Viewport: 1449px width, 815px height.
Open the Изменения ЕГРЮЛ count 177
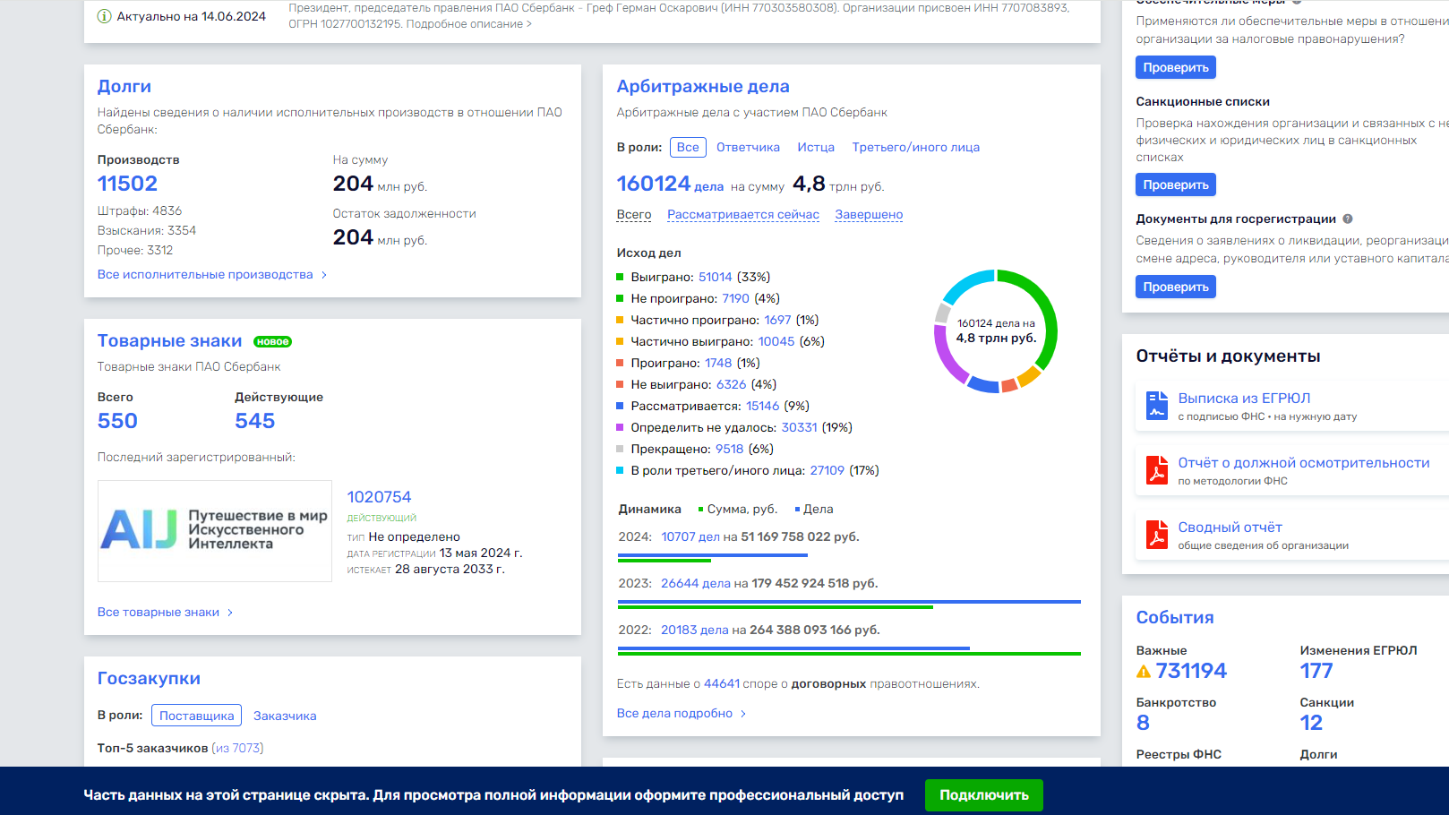1316,671
